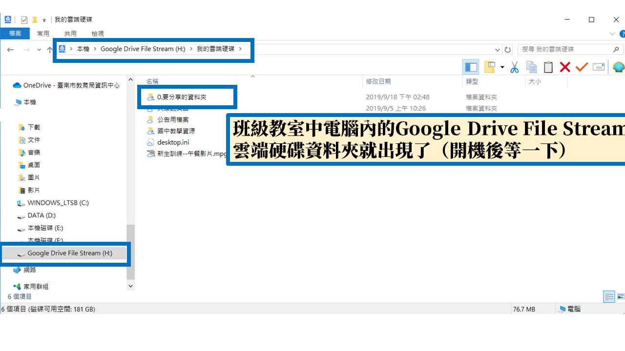This screenshot has height=351, width=625.
Task: Select Google Drive File Stream (H:) in sidebar
Action: coord(64,253)
